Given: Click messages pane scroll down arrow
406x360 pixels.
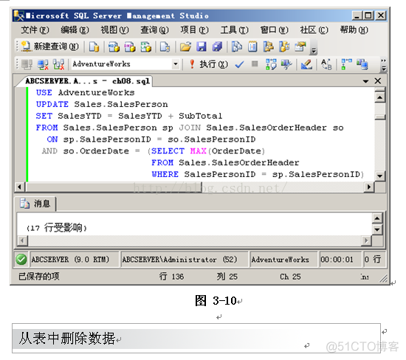Looking at the screenshot, I should pos(377,229).
